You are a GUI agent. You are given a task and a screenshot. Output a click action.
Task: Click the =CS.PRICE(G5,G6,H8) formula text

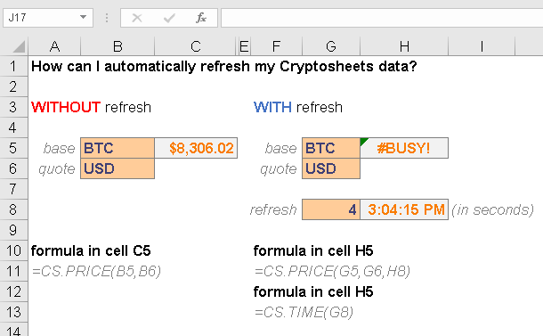tap(332, 272)
